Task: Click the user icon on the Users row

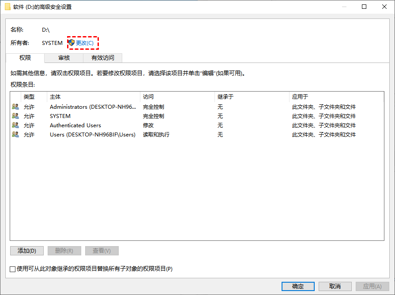Action: tap(15, 134)
